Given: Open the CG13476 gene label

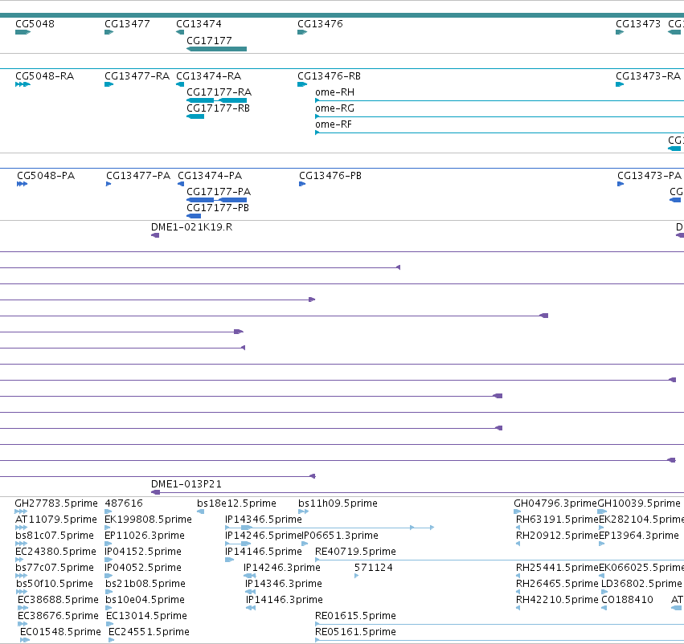Looking at the screenshot, I should click(320, 24).
